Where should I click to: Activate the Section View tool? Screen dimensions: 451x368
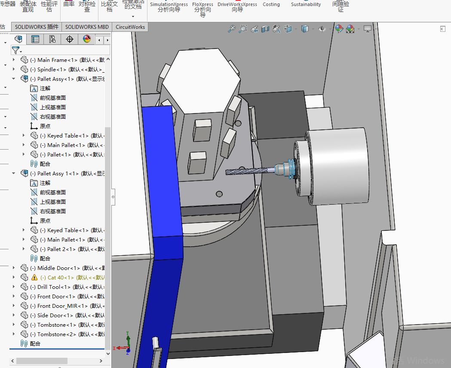(265, 29)
